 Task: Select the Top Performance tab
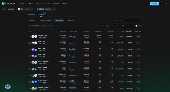pyautogui.click(x=45, y=20)
